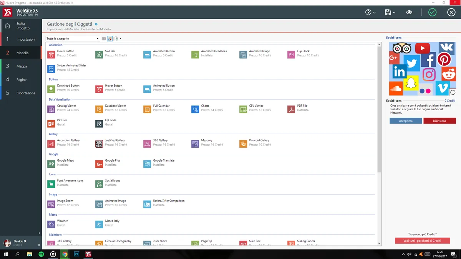Open Spotify from the taskbar
The image size is (461, 259).
(x=41, y=254)
